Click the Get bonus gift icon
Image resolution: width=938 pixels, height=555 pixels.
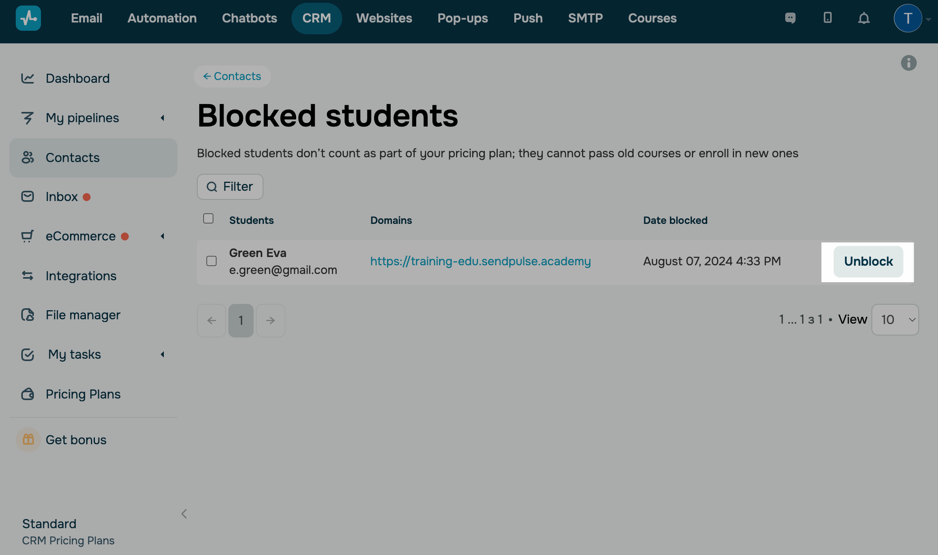[28, 440]
